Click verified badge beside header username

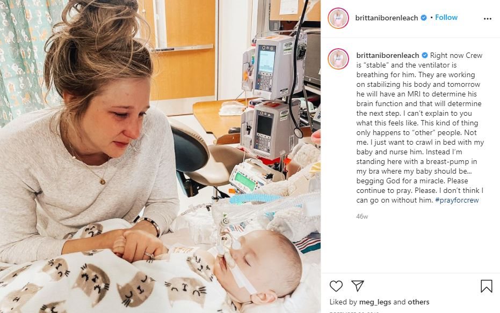click(x=424, y=18)
